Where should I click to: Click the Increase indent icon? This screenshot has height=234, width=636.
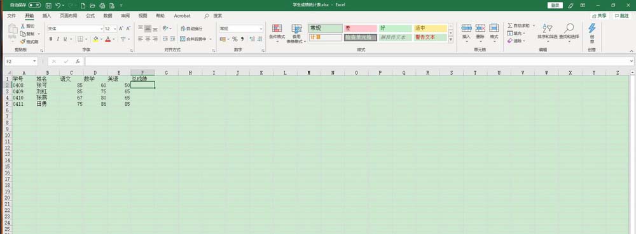point(173,39)
